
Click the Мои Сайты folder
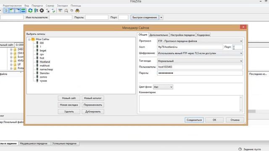point(42,39)
